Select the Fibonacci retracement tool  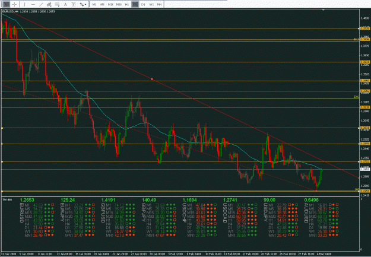point(57,4)
